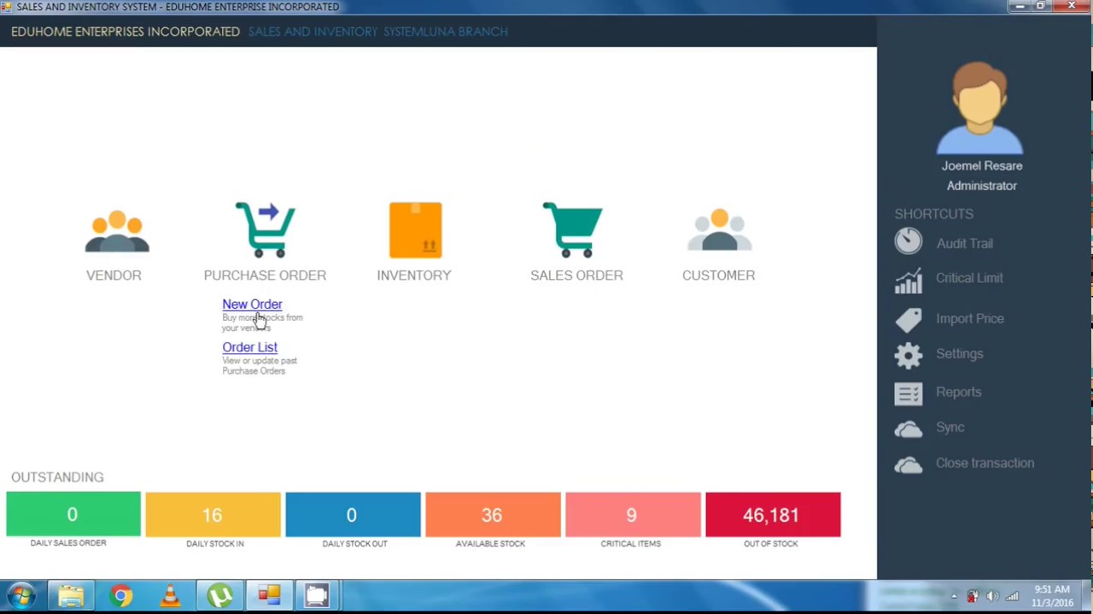Select the Close transaction shortcut label
This screenshot has height=614, width=1093.
coord(985,462)
